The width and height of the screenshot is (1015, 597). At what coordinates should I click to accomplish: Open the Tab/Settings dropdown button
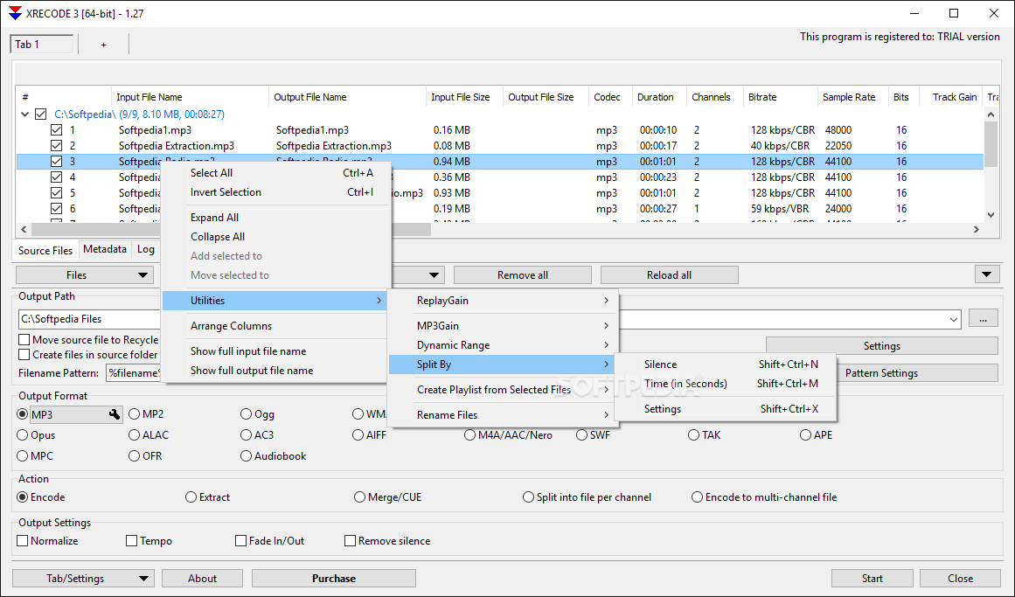point(84,579)
